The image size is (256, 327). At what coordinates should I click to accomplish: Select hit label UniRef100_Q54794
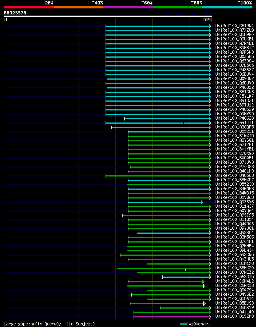click(234, 290)
